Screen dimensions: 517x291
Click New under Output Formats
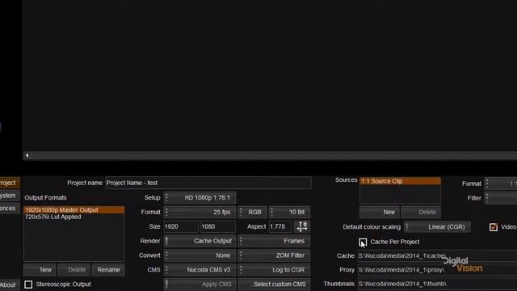coord(40,270)
